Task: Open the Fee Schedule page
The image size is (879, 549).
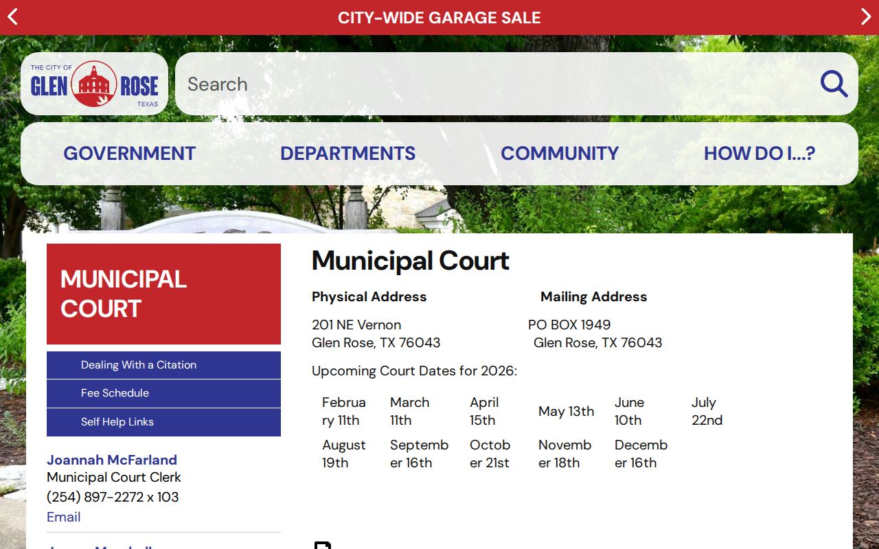Action: pyautogui.click(x=163, y=393)
